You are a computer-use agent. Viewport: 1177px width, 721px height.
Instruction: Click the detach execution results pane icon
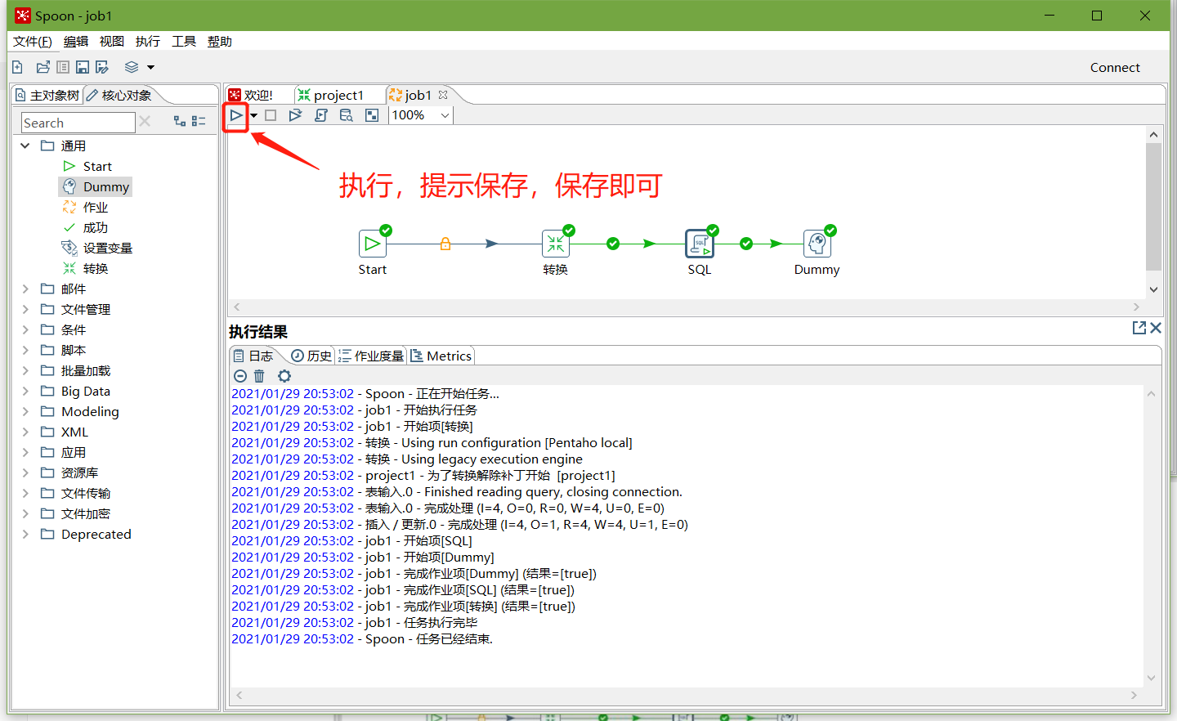[x=1139, y=328]
